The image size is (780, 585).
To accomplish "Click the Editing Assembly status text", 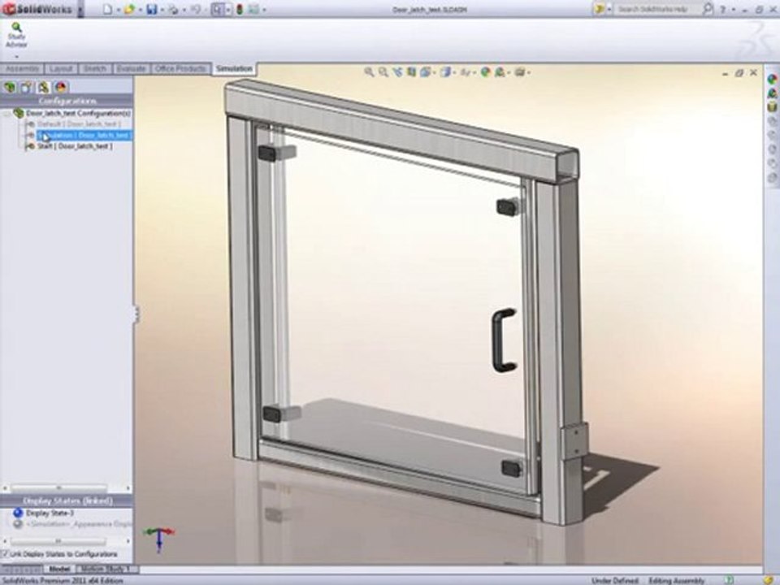I will pyautogui.click(x=677, y=580).
